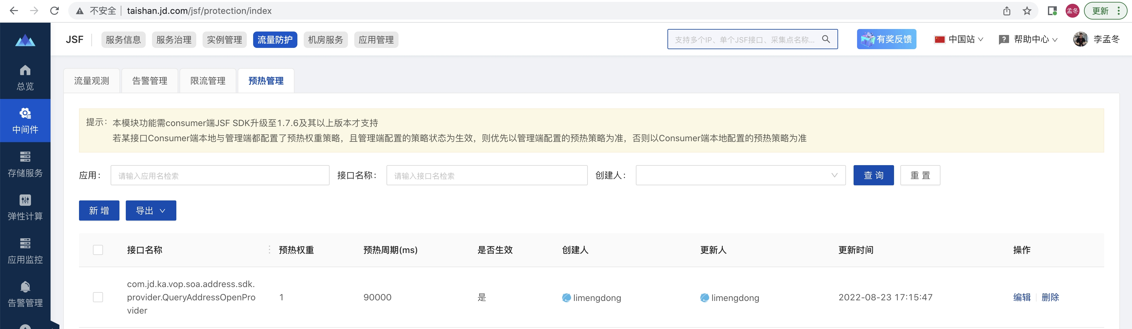
Task: Click the 接口名称 column resize handle
Action: (x=269, y=250)
